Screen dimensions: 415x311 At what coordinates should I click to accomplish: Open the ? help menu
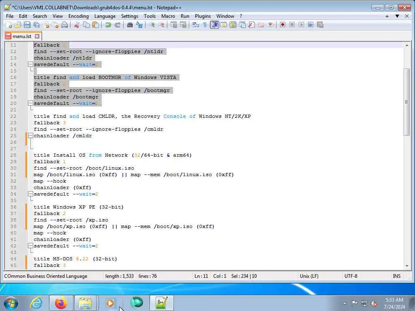pos(241,16)
